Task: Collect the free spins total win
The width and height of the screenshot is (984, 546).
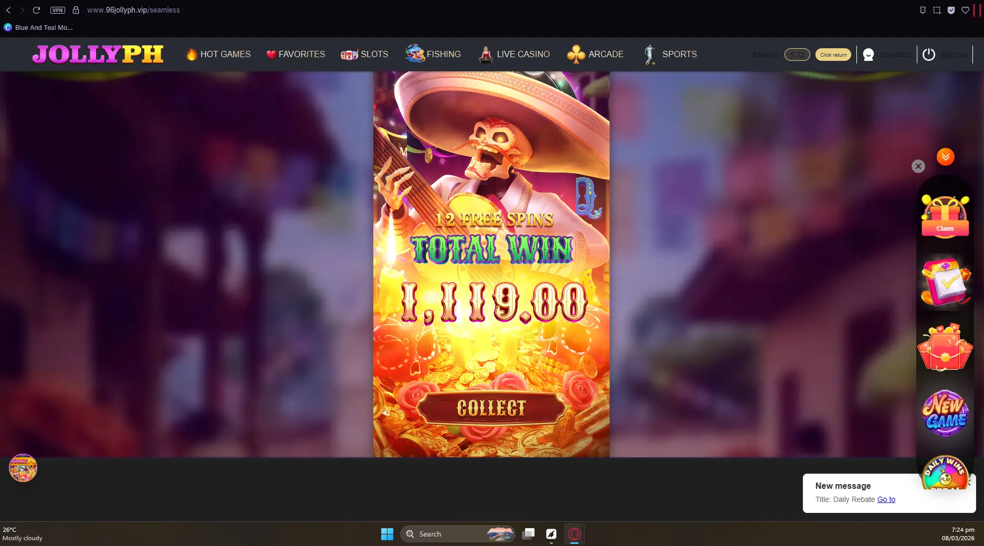Action: pos(491,408)
